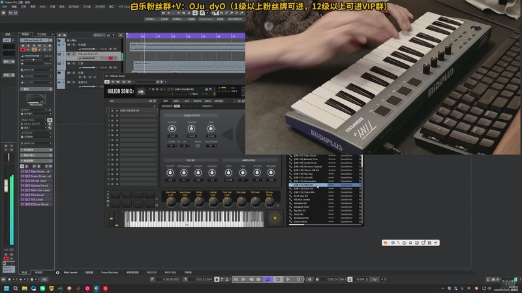Click the Snare Drum Level quick control knob
The width and height of the screenshot is (522, 293).
(x=185, y=201)
